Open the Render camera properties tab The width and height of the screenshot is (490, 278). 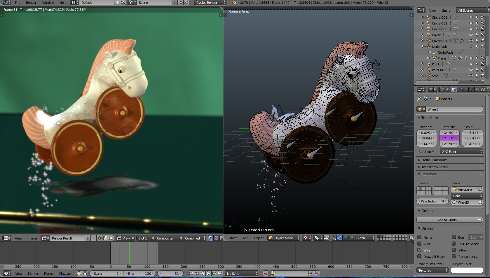(430, 90)
